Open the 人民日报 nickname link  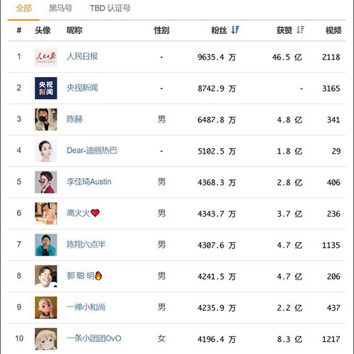tap(82, 57)
